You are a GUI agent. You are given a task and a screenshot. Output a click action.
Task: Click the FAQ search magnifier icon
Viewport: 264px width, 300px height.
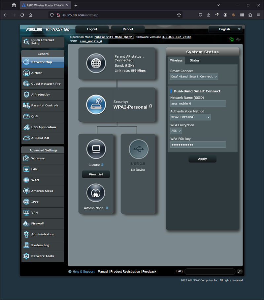click(x=240, y=272)
